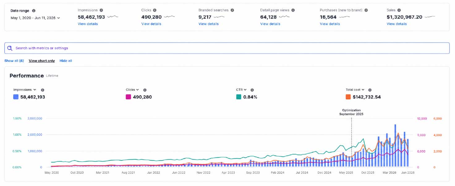Expand the CTR metric dropdown
455x186 pixels.
click(x=241, y=90)
